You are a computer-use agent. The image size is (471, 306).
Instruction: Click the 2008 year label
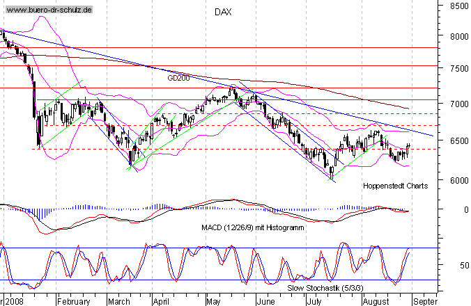tap(13, 303)
